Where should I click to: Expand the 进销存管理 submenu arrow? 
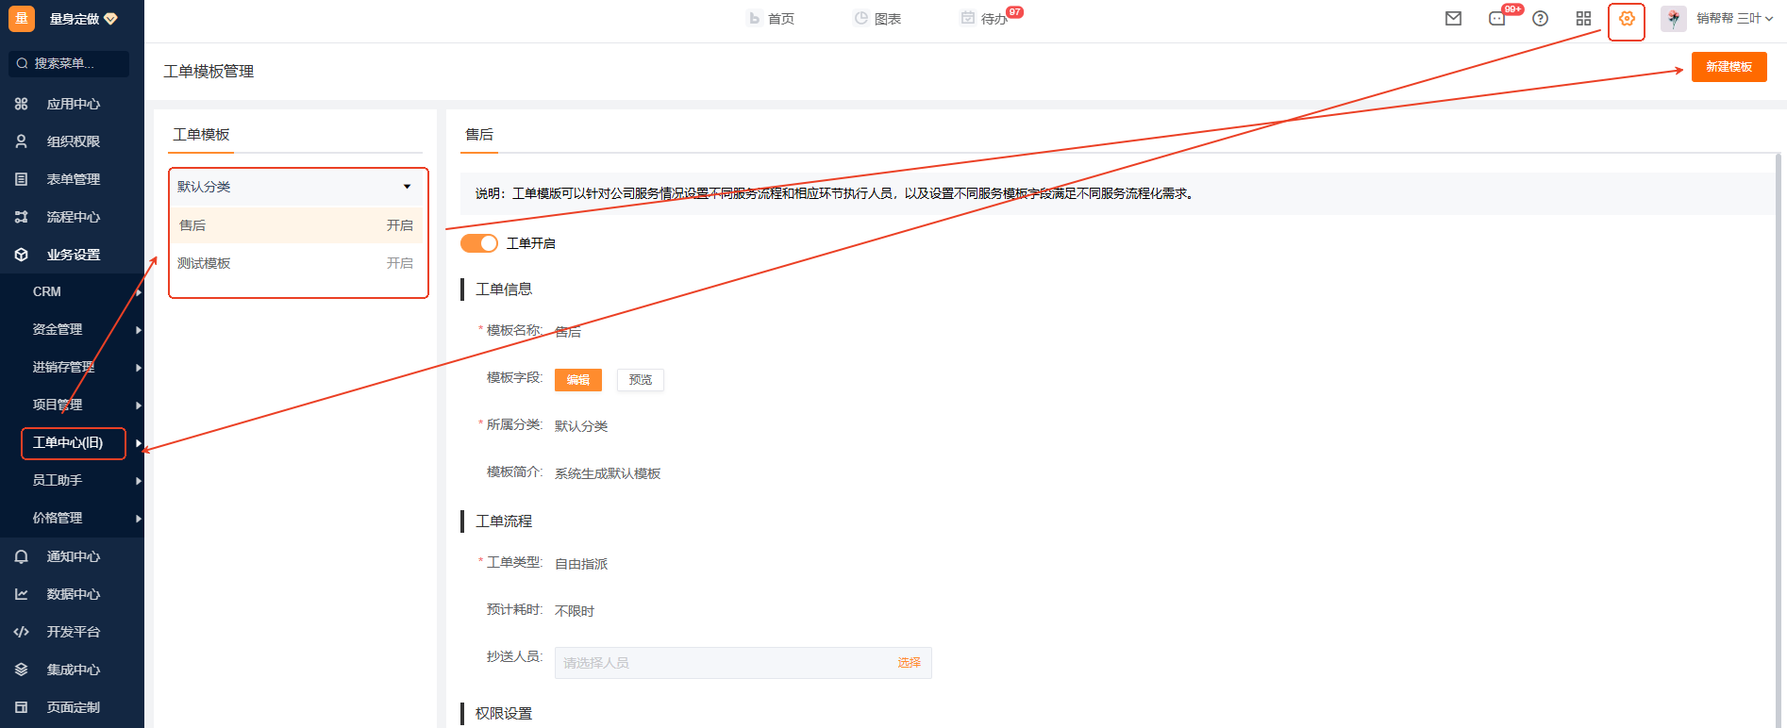point(138,368)
